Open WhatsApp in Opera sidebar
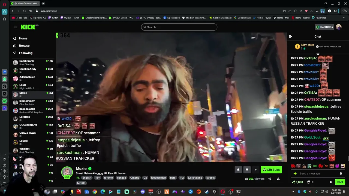 4,79
